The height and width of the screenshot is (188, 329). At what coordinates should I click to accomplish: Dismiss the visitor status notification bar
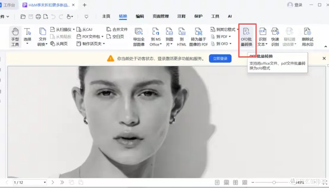pos(324,58)
